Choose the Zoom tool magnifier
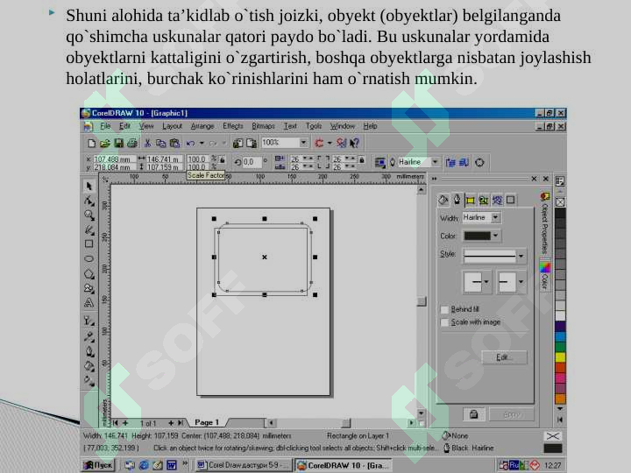Screen dimensions: 631x473 (89, 215)
